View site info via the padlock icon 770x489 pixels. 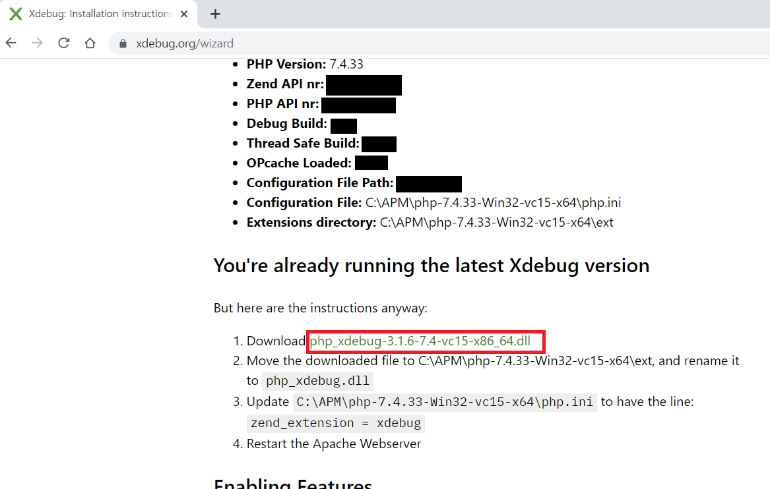pyautogui.click(x=123, y=43)
